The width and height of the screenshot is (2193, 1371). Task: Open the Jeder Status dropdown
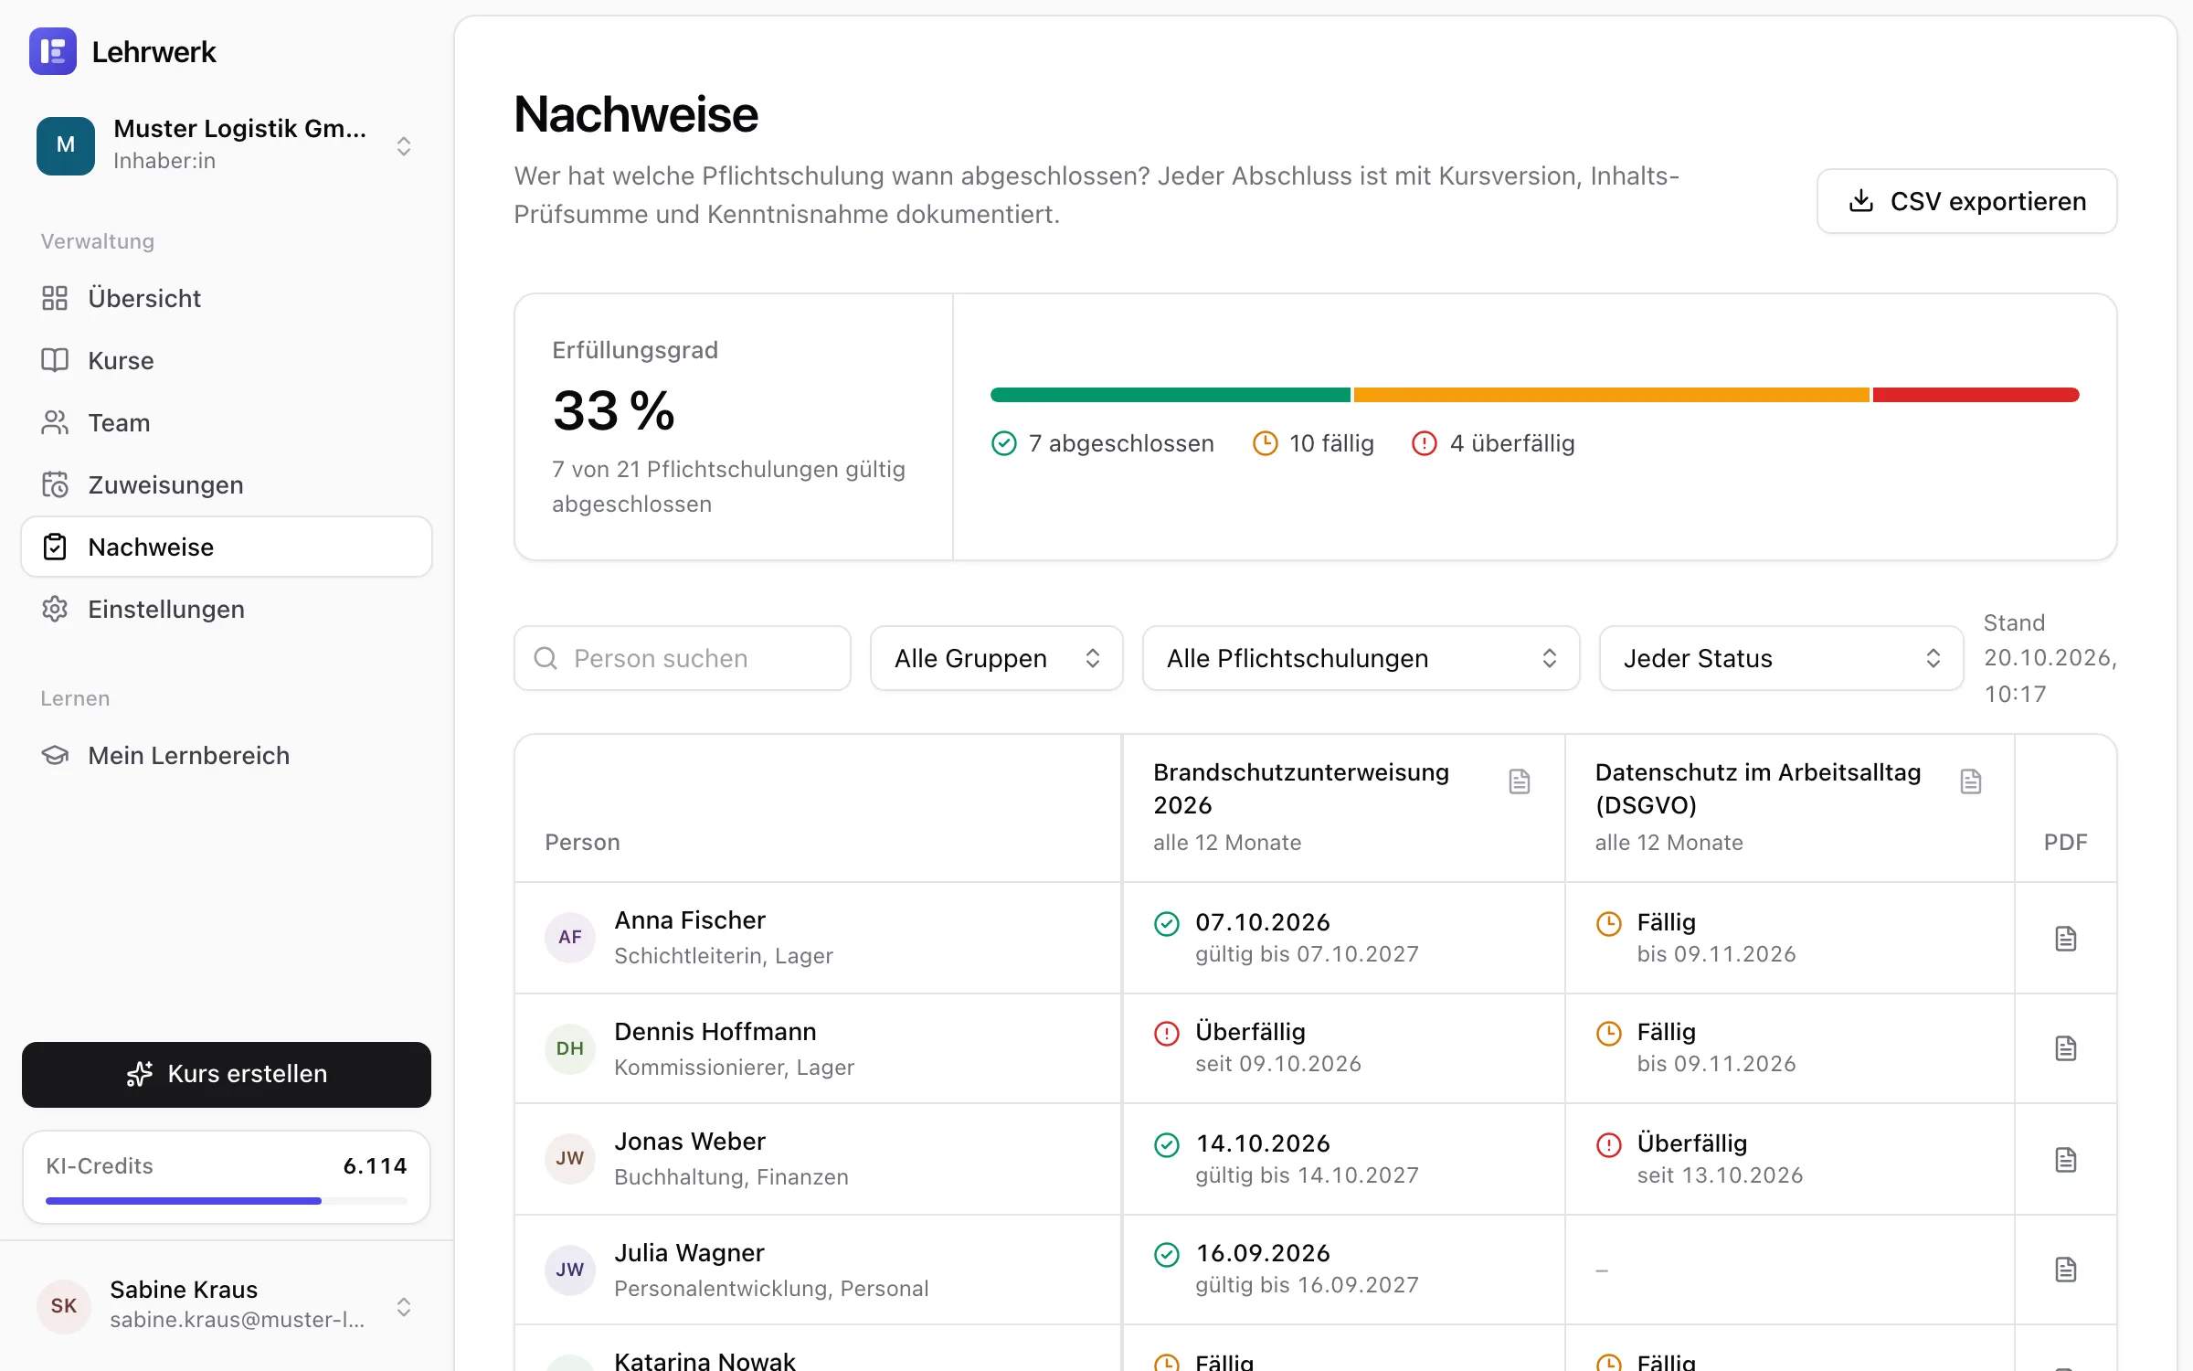point(1781,658)
